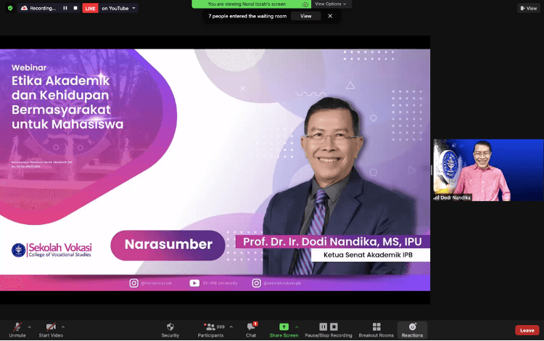Viewport: 544px width, 341px height.
Task: Expand video options arrow beside Start Video
Action: [x=63, y=326]
